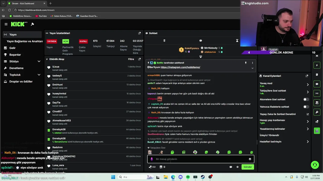This screenshot has width=323, height=181.
Task: Click KoleXiyoncu on the leaderboard
Action: [x=192, y=48]
